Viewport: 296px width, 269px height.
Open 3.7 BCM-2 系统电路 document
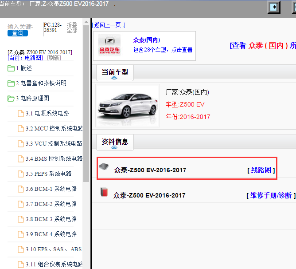tap(51, 204)
